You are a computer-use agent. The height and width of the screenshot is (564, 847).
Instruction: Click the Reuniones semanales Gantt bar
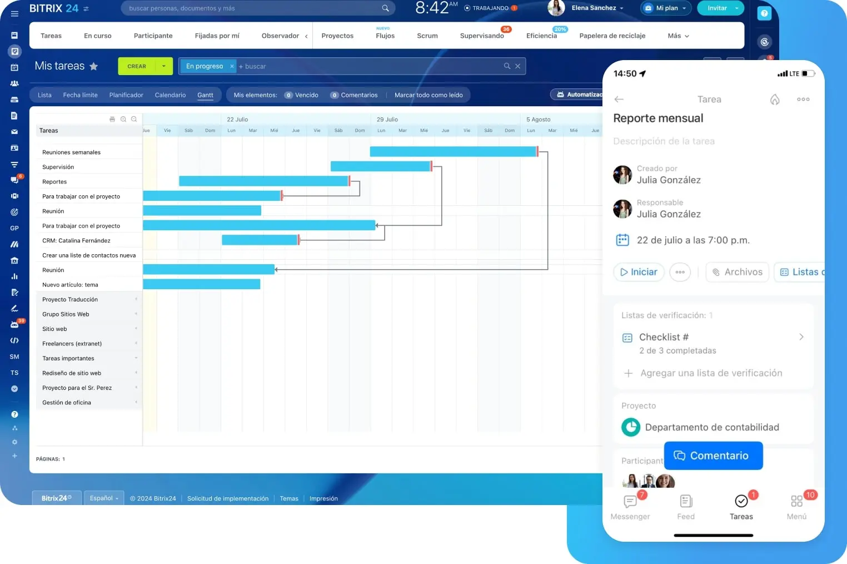[453, 152]
